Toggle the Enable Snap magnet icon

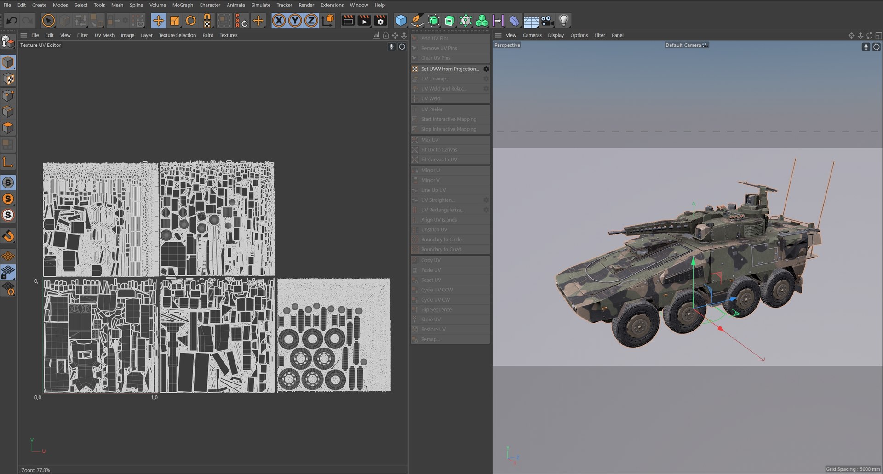8,236
